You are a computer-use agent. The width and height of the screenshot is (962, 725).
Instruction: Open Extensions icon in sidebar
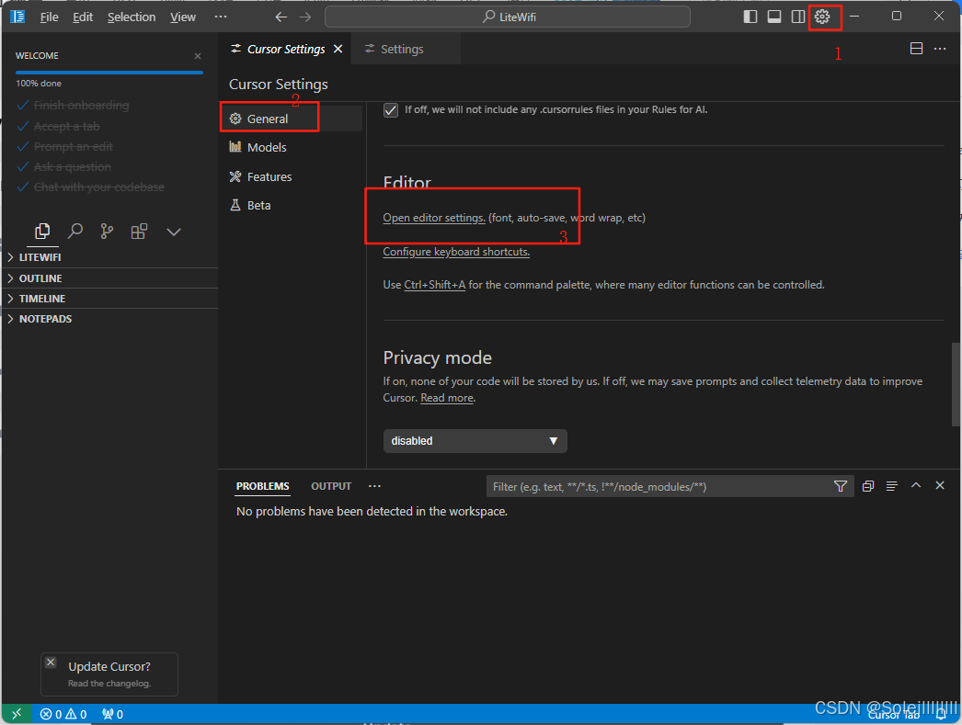click(x=139, y=231)
